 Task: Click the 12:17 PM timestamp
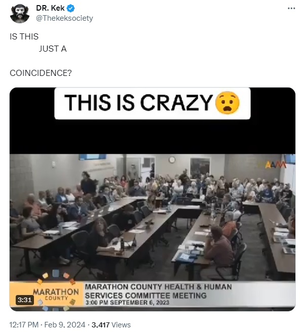click(24, 325)
